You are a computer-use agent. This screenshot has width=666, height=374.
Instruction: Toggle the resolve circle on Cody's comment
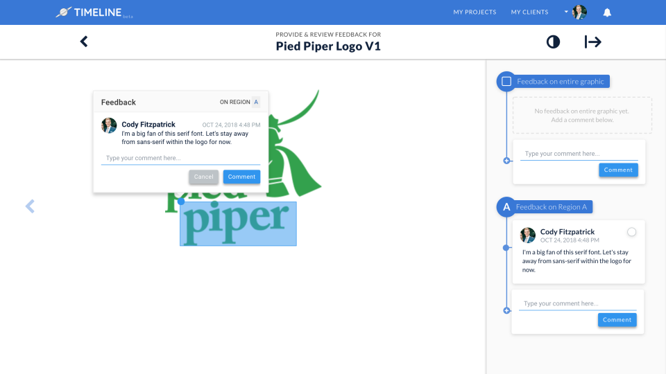click(631, 232)
